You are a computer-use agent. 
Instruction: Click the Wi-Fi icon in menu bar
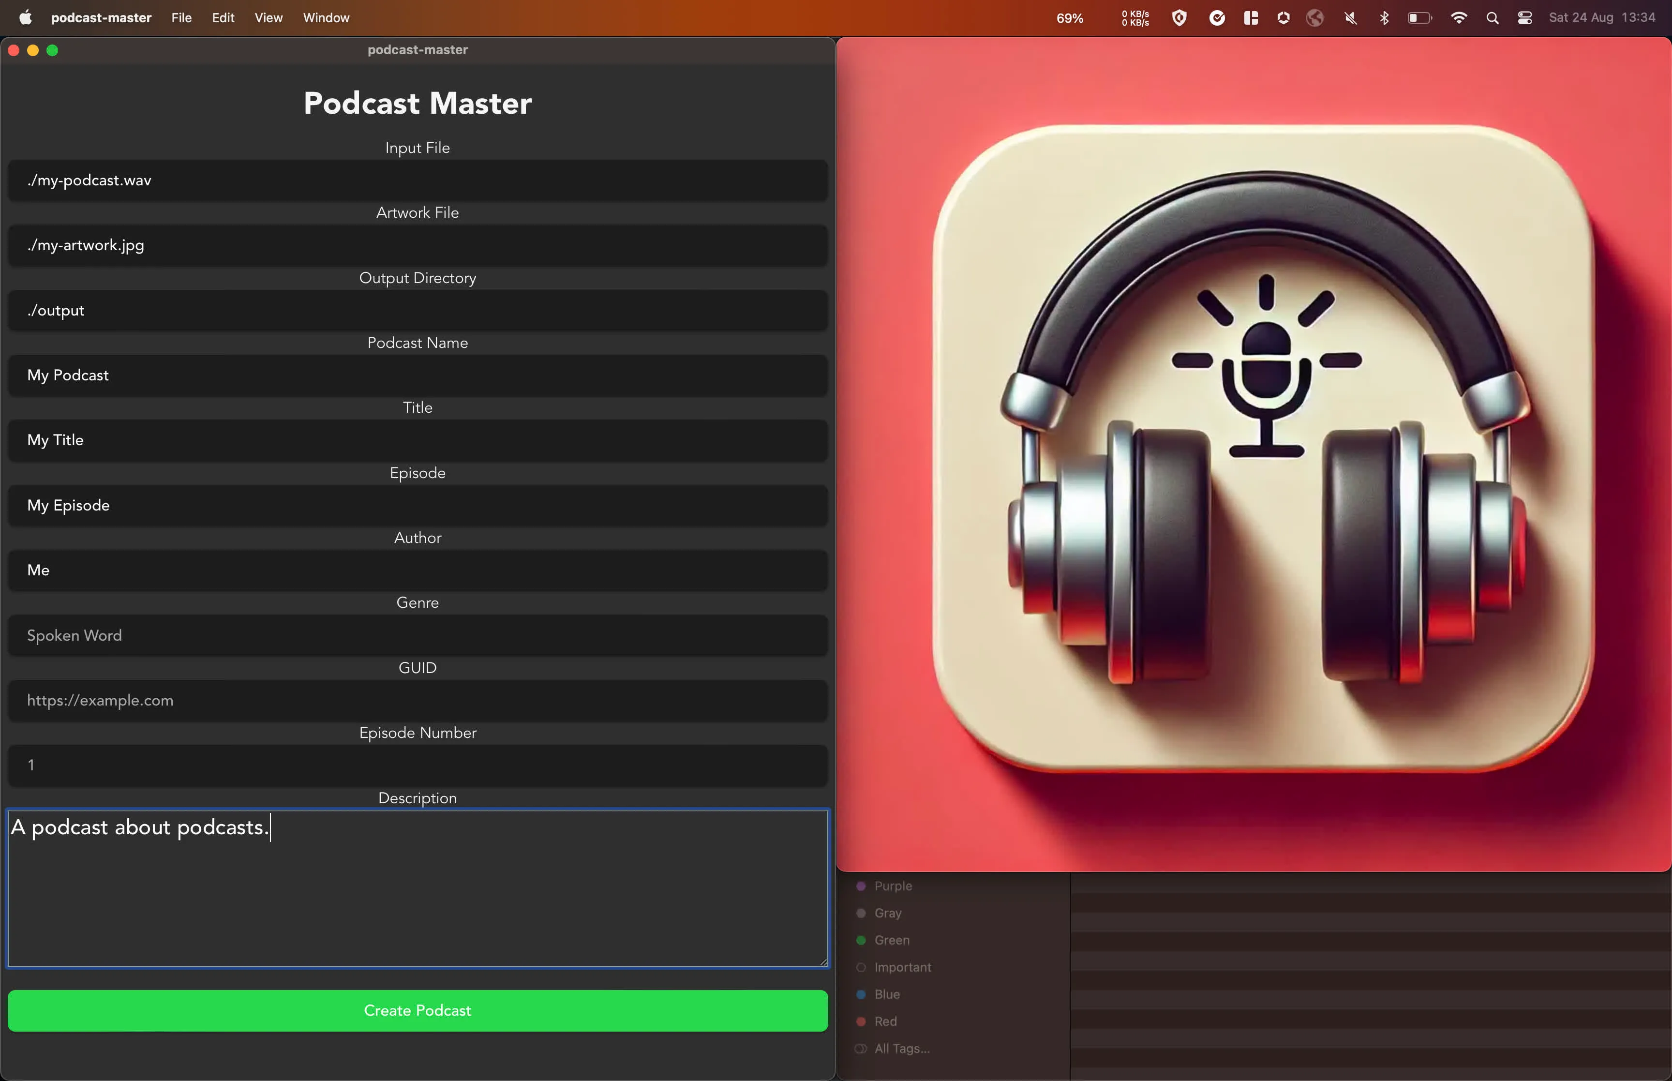pyautogui.click(x=1459, y=17)
